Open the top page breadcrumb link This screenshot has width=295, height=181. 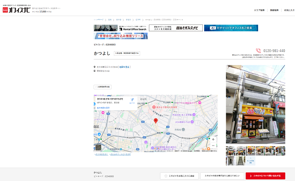(99, 19)
